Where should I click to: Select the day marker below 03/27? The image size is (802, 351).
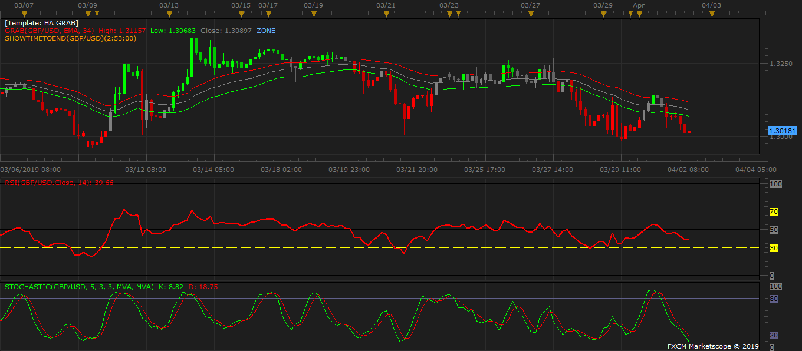[x=531, y=14]
